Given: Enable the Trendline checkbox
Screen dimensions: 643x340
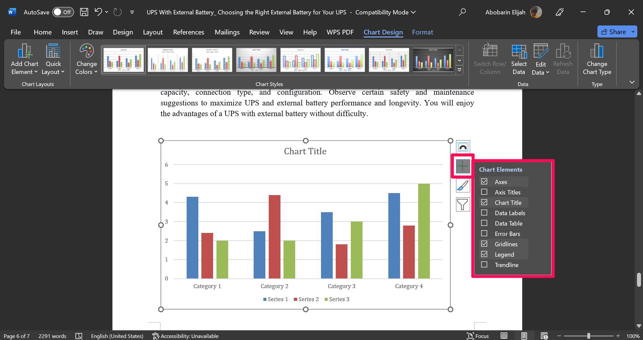Looking at the screenshot, I should [484, 265].
